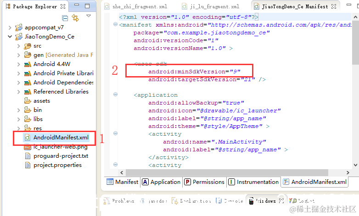The width and height of the screenshot is (359, 216).
Task: Expand Referenced Libraries node
Action: pos(19,92)
